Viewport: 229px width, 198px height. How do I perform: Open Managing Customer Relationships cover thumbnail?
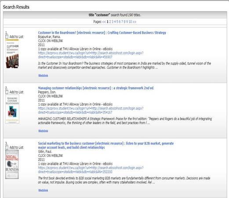pos(12,109)
